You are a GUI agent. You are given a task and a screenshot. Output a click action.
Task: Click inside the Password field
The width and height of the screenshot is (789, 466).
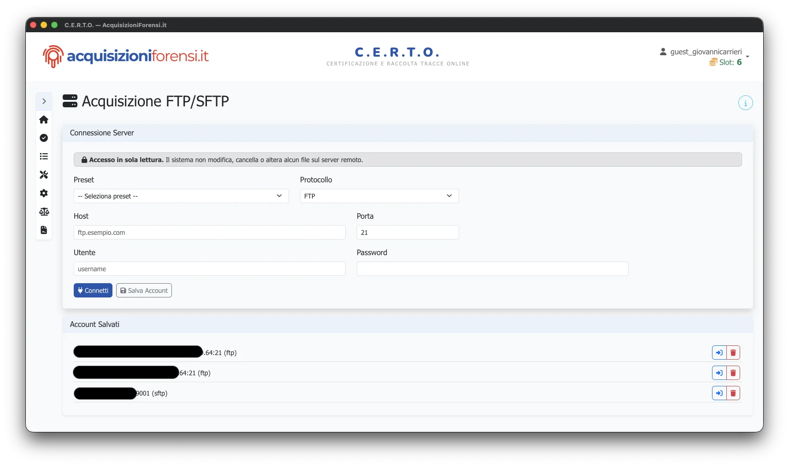coord(492,268)
